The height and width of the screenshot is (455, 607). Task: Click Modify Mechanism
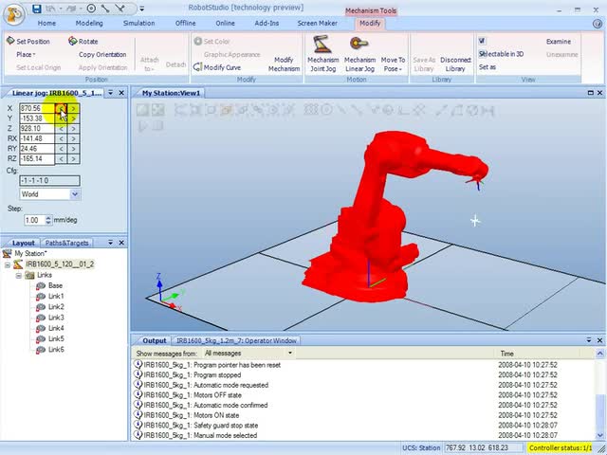[x=284, y=64]
